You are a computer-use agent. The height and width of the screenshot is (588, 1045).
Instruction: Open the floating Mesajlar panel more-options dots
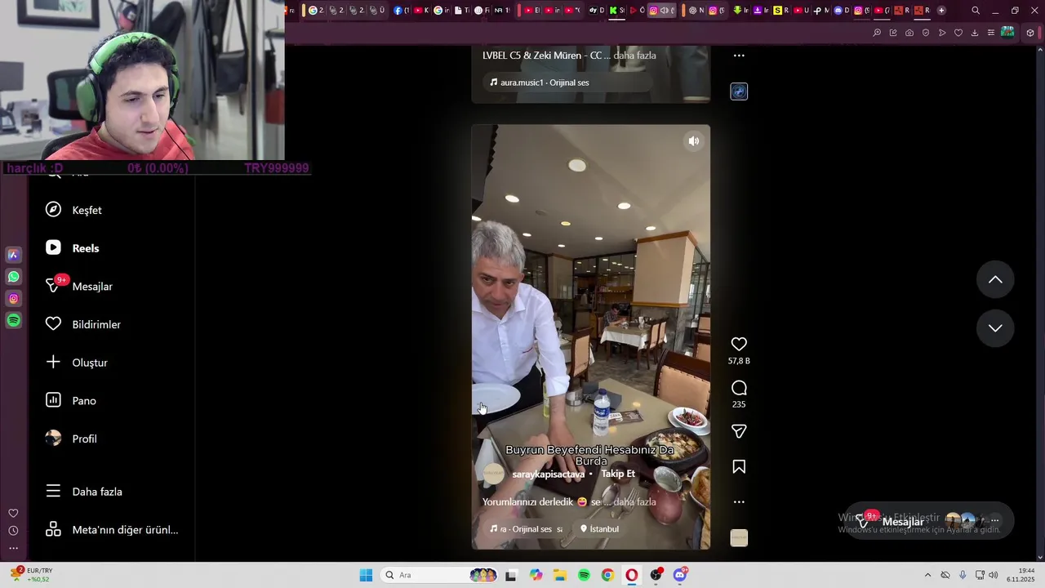click(994, 520)
